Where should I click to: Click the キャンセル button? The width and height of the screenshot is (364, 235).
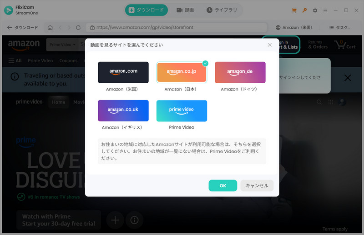[257, 185]
